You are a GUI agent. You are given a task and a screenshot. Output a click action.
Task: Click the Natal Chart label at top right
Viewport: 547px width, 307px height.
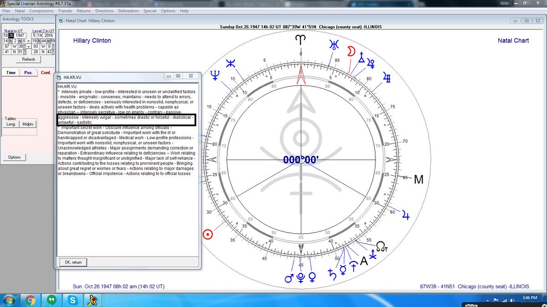click(x=513, y=40)
